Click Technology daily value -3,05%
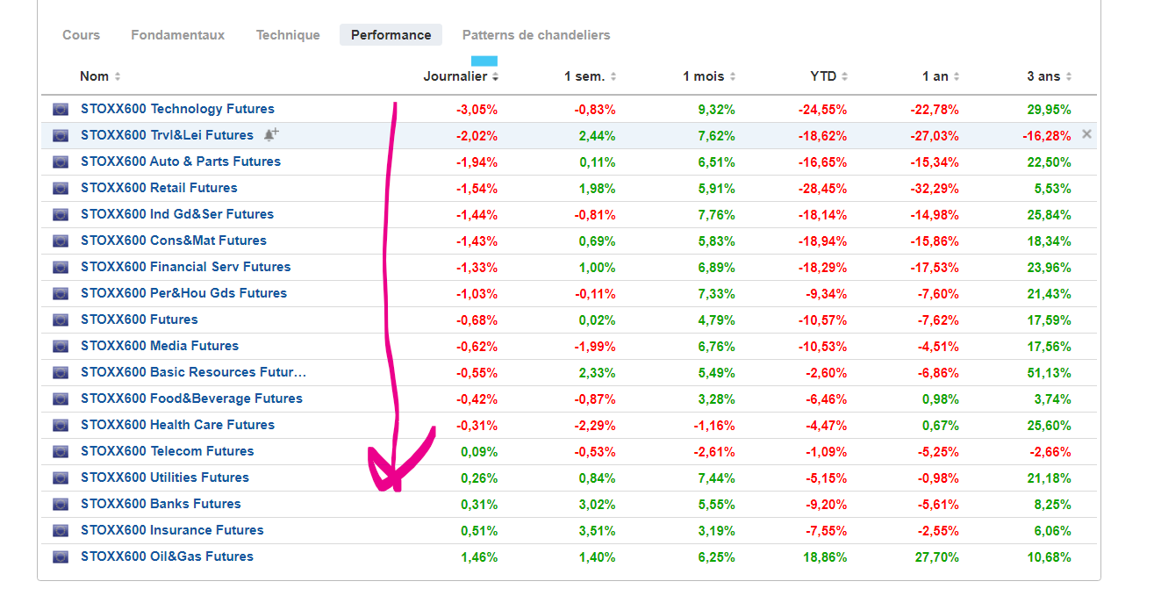This screenshot has width=1154, height=603. click(x=477, y=110)
